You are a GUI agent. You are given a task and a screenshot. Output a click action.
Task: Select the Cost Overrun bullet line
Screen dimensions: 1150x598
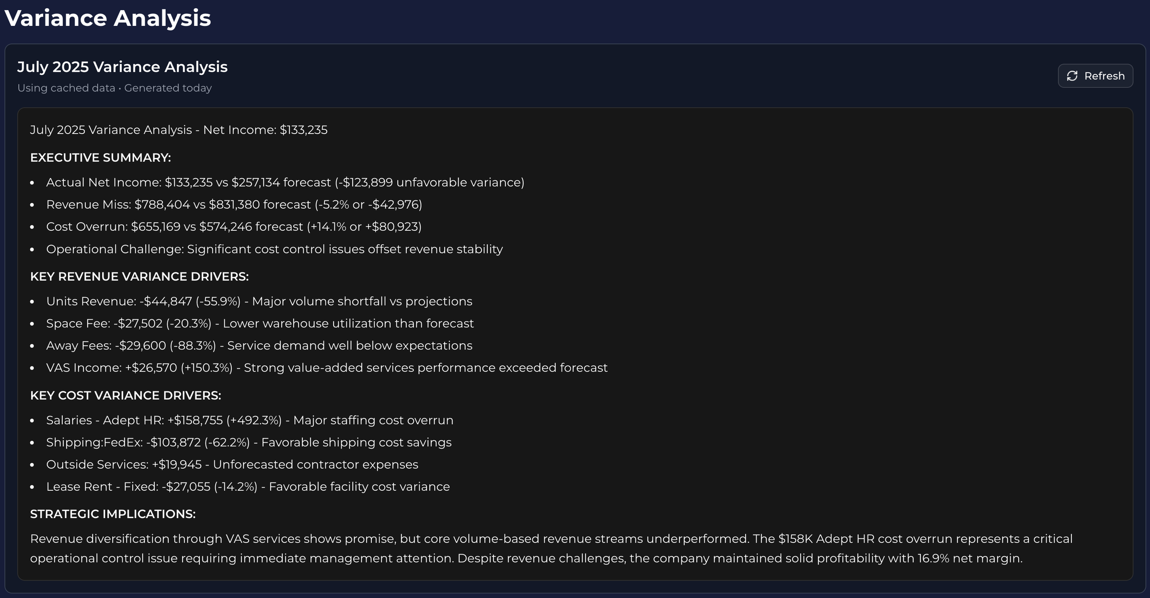coord(234,227)
